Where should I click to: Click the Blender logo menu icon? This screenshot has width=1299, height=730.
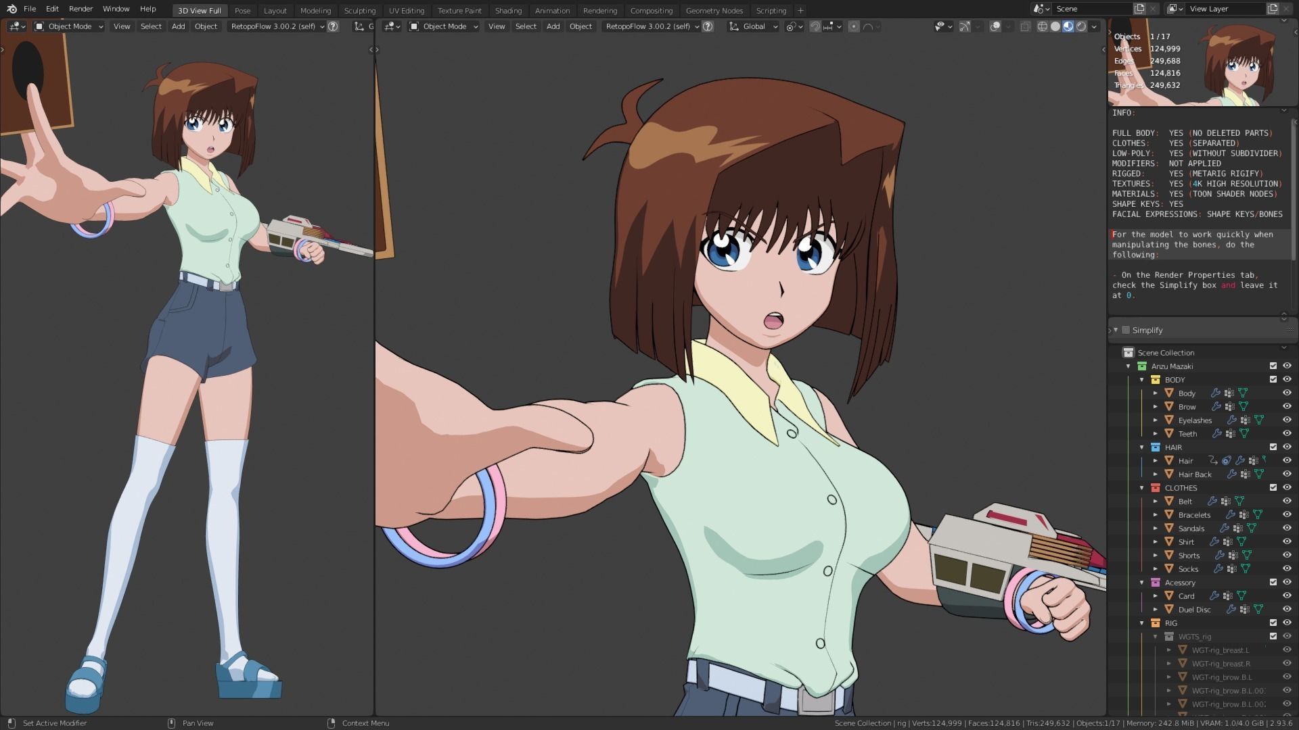12,9
